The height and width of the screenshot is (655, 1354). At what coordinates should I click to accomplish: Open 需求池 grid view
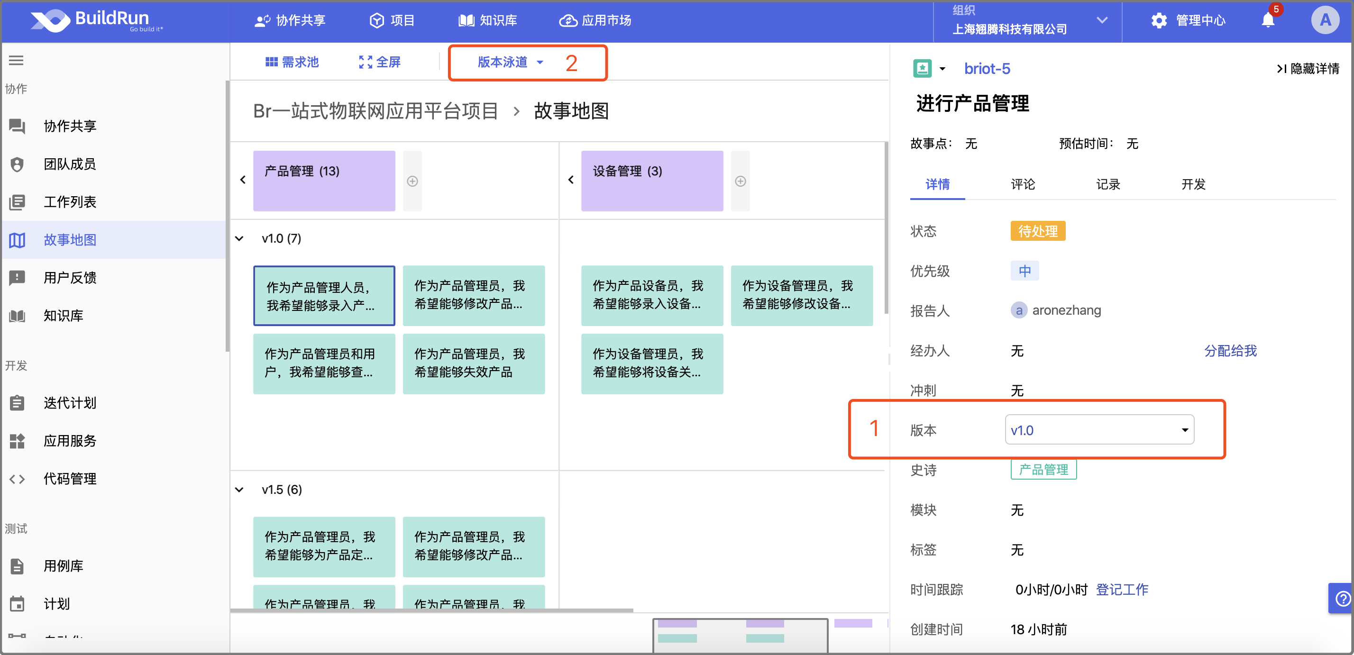pos(292,62)
